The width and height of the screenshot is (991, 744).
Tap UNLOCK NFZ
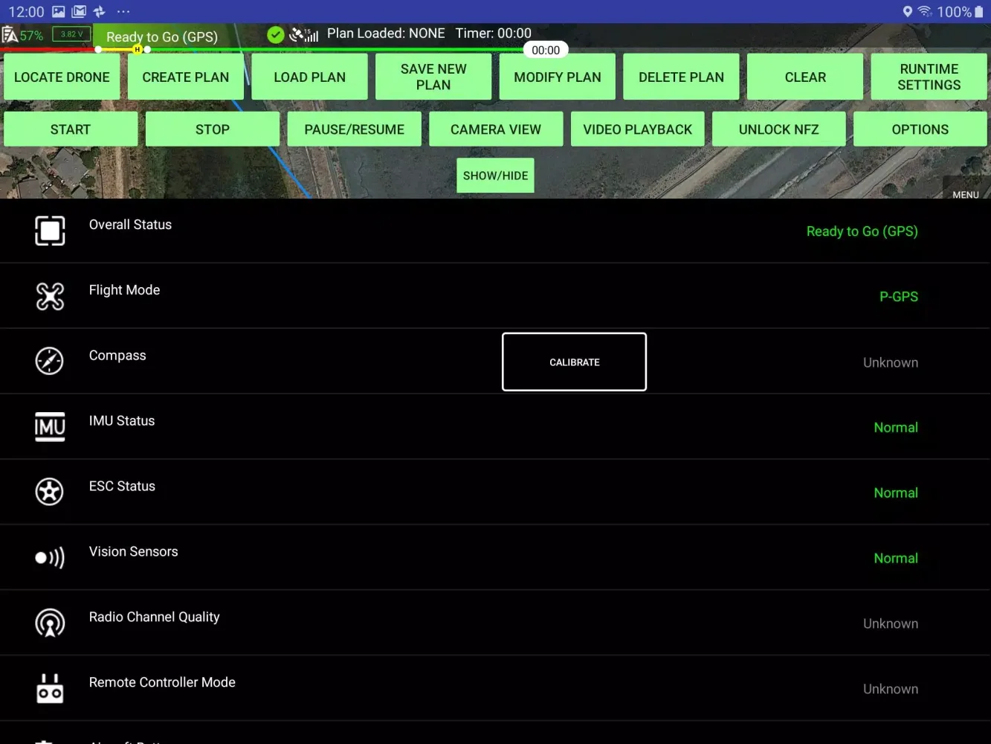779,129
